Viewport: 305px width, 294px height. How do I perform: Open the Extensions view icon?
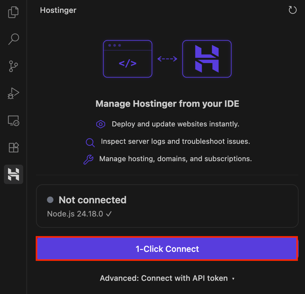coord(13,147)
